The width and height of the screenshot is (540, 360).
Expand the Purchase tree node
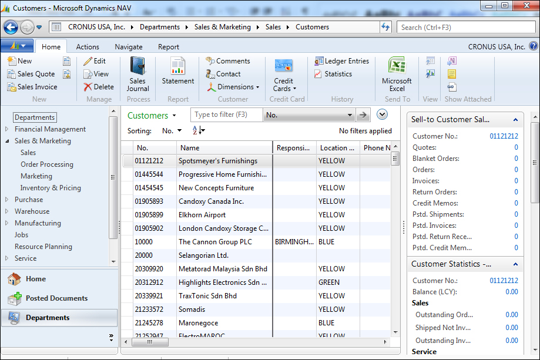click(x=7, y=200)
